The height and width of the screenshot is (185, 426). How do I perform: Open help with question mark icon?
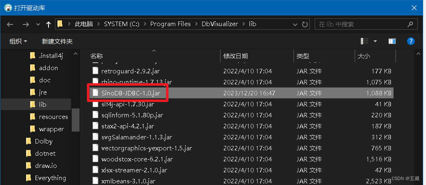click(411, 41)
